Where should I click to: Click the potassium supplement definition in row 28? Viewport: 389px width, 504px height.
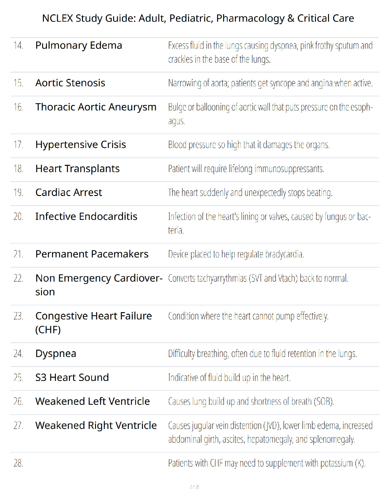pyautogui.click(x=267, y=463)
